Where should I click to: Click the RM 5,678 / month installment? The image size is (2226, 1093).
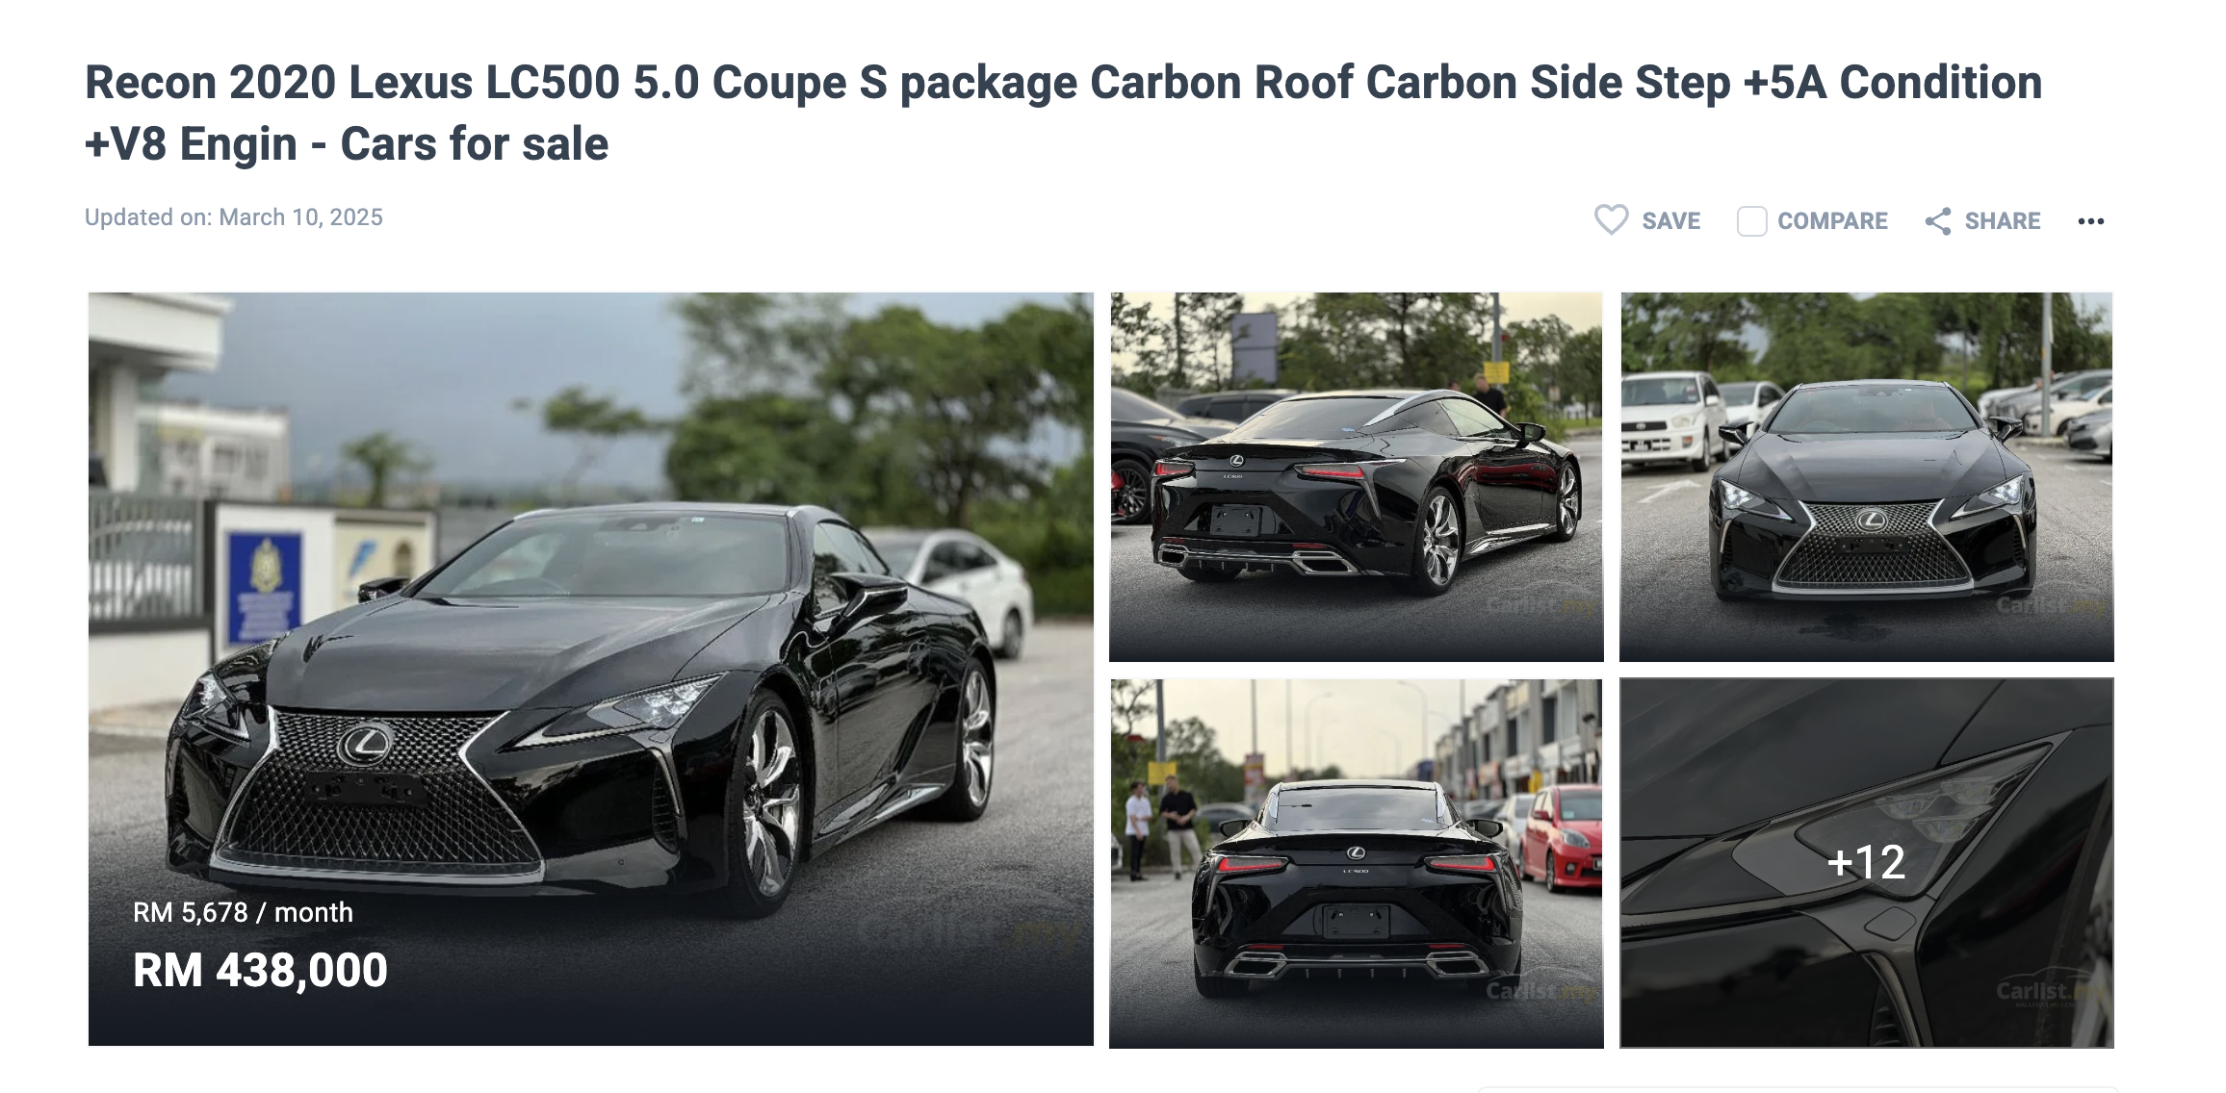tap(243, 912)
